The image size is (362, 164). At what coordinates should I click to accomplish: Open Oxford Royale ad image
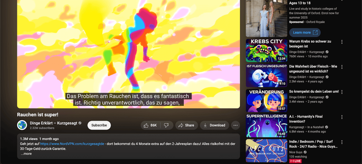pyautogui.click(x=267, y=18)
